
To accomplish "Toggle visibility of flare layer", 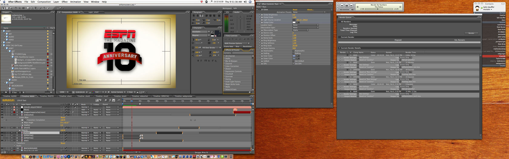I will tap(2, 110).
